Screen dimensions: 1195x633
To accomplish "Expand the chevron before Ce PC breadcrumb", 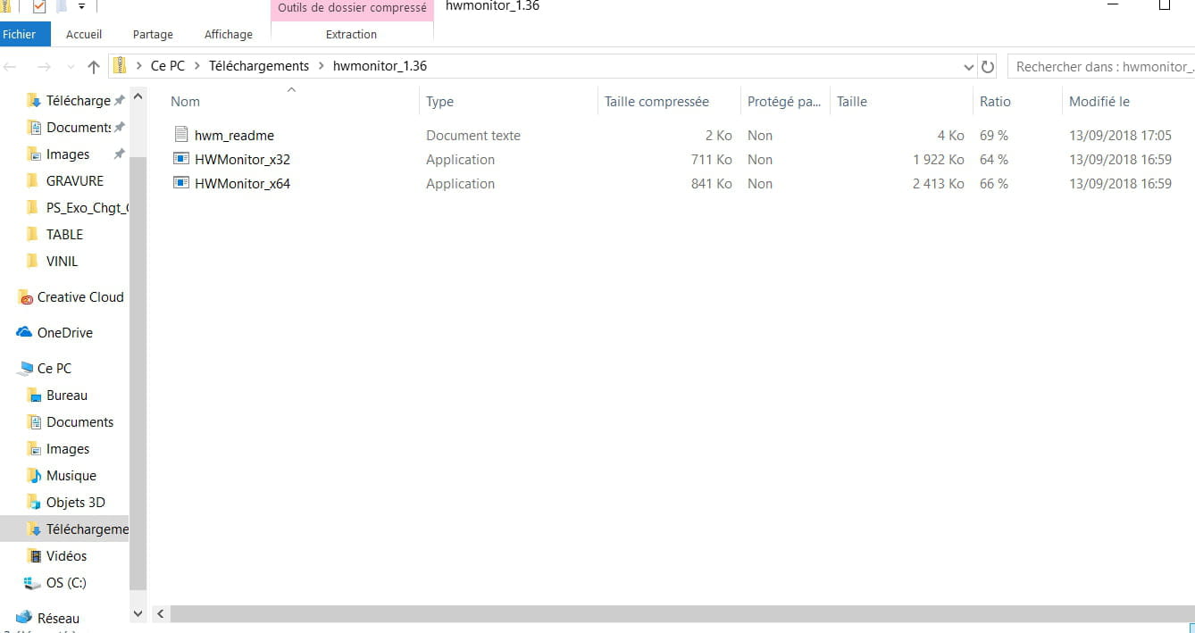I will tap(139, 66).
